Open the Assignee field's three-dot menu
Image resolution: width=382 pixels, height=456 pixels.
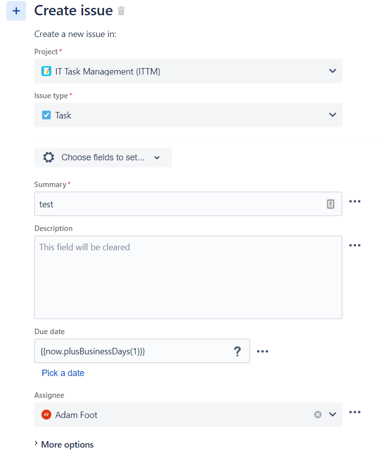pyautogui.click(x=355, y=412)
